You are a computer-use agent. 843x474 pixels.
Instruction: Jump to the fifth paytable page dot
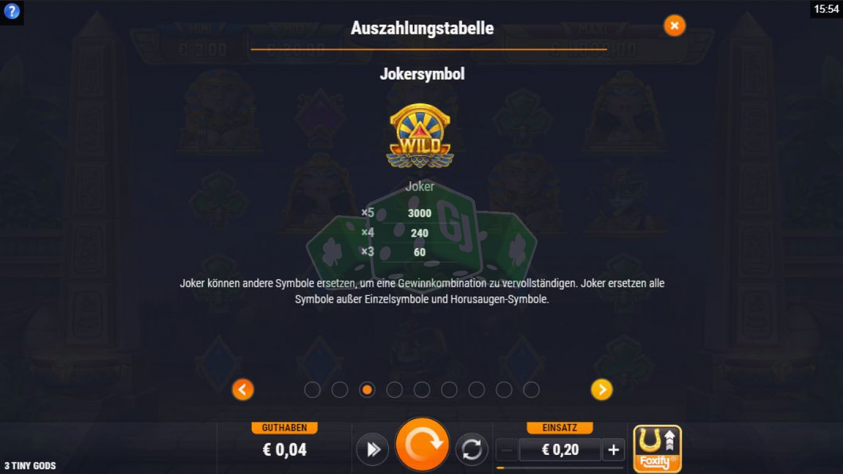[421, 390]
